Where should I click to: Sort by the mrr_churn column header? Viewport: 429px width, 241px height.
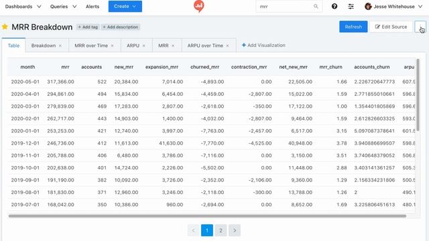[x=330, y=67]
